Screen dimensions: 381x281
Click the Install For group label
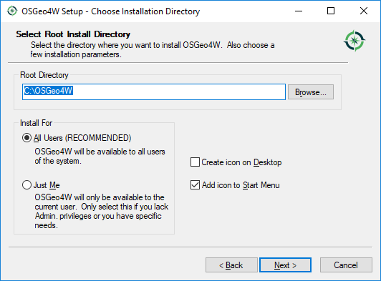(x=36, y=123)
